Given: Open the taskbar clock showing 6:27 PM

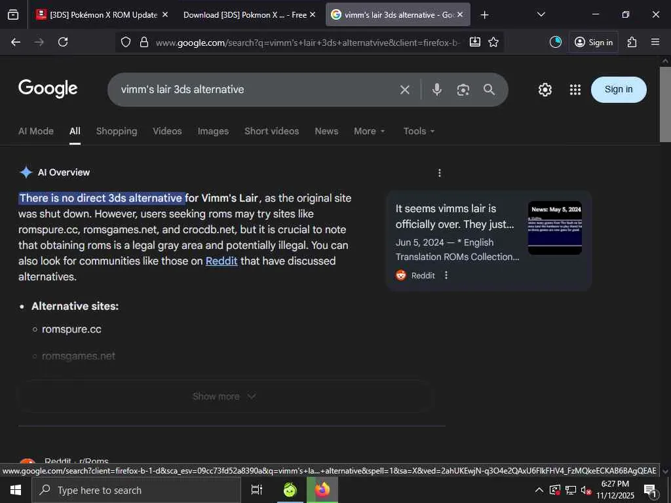Looking at the screenshot, I should (615, 490).
